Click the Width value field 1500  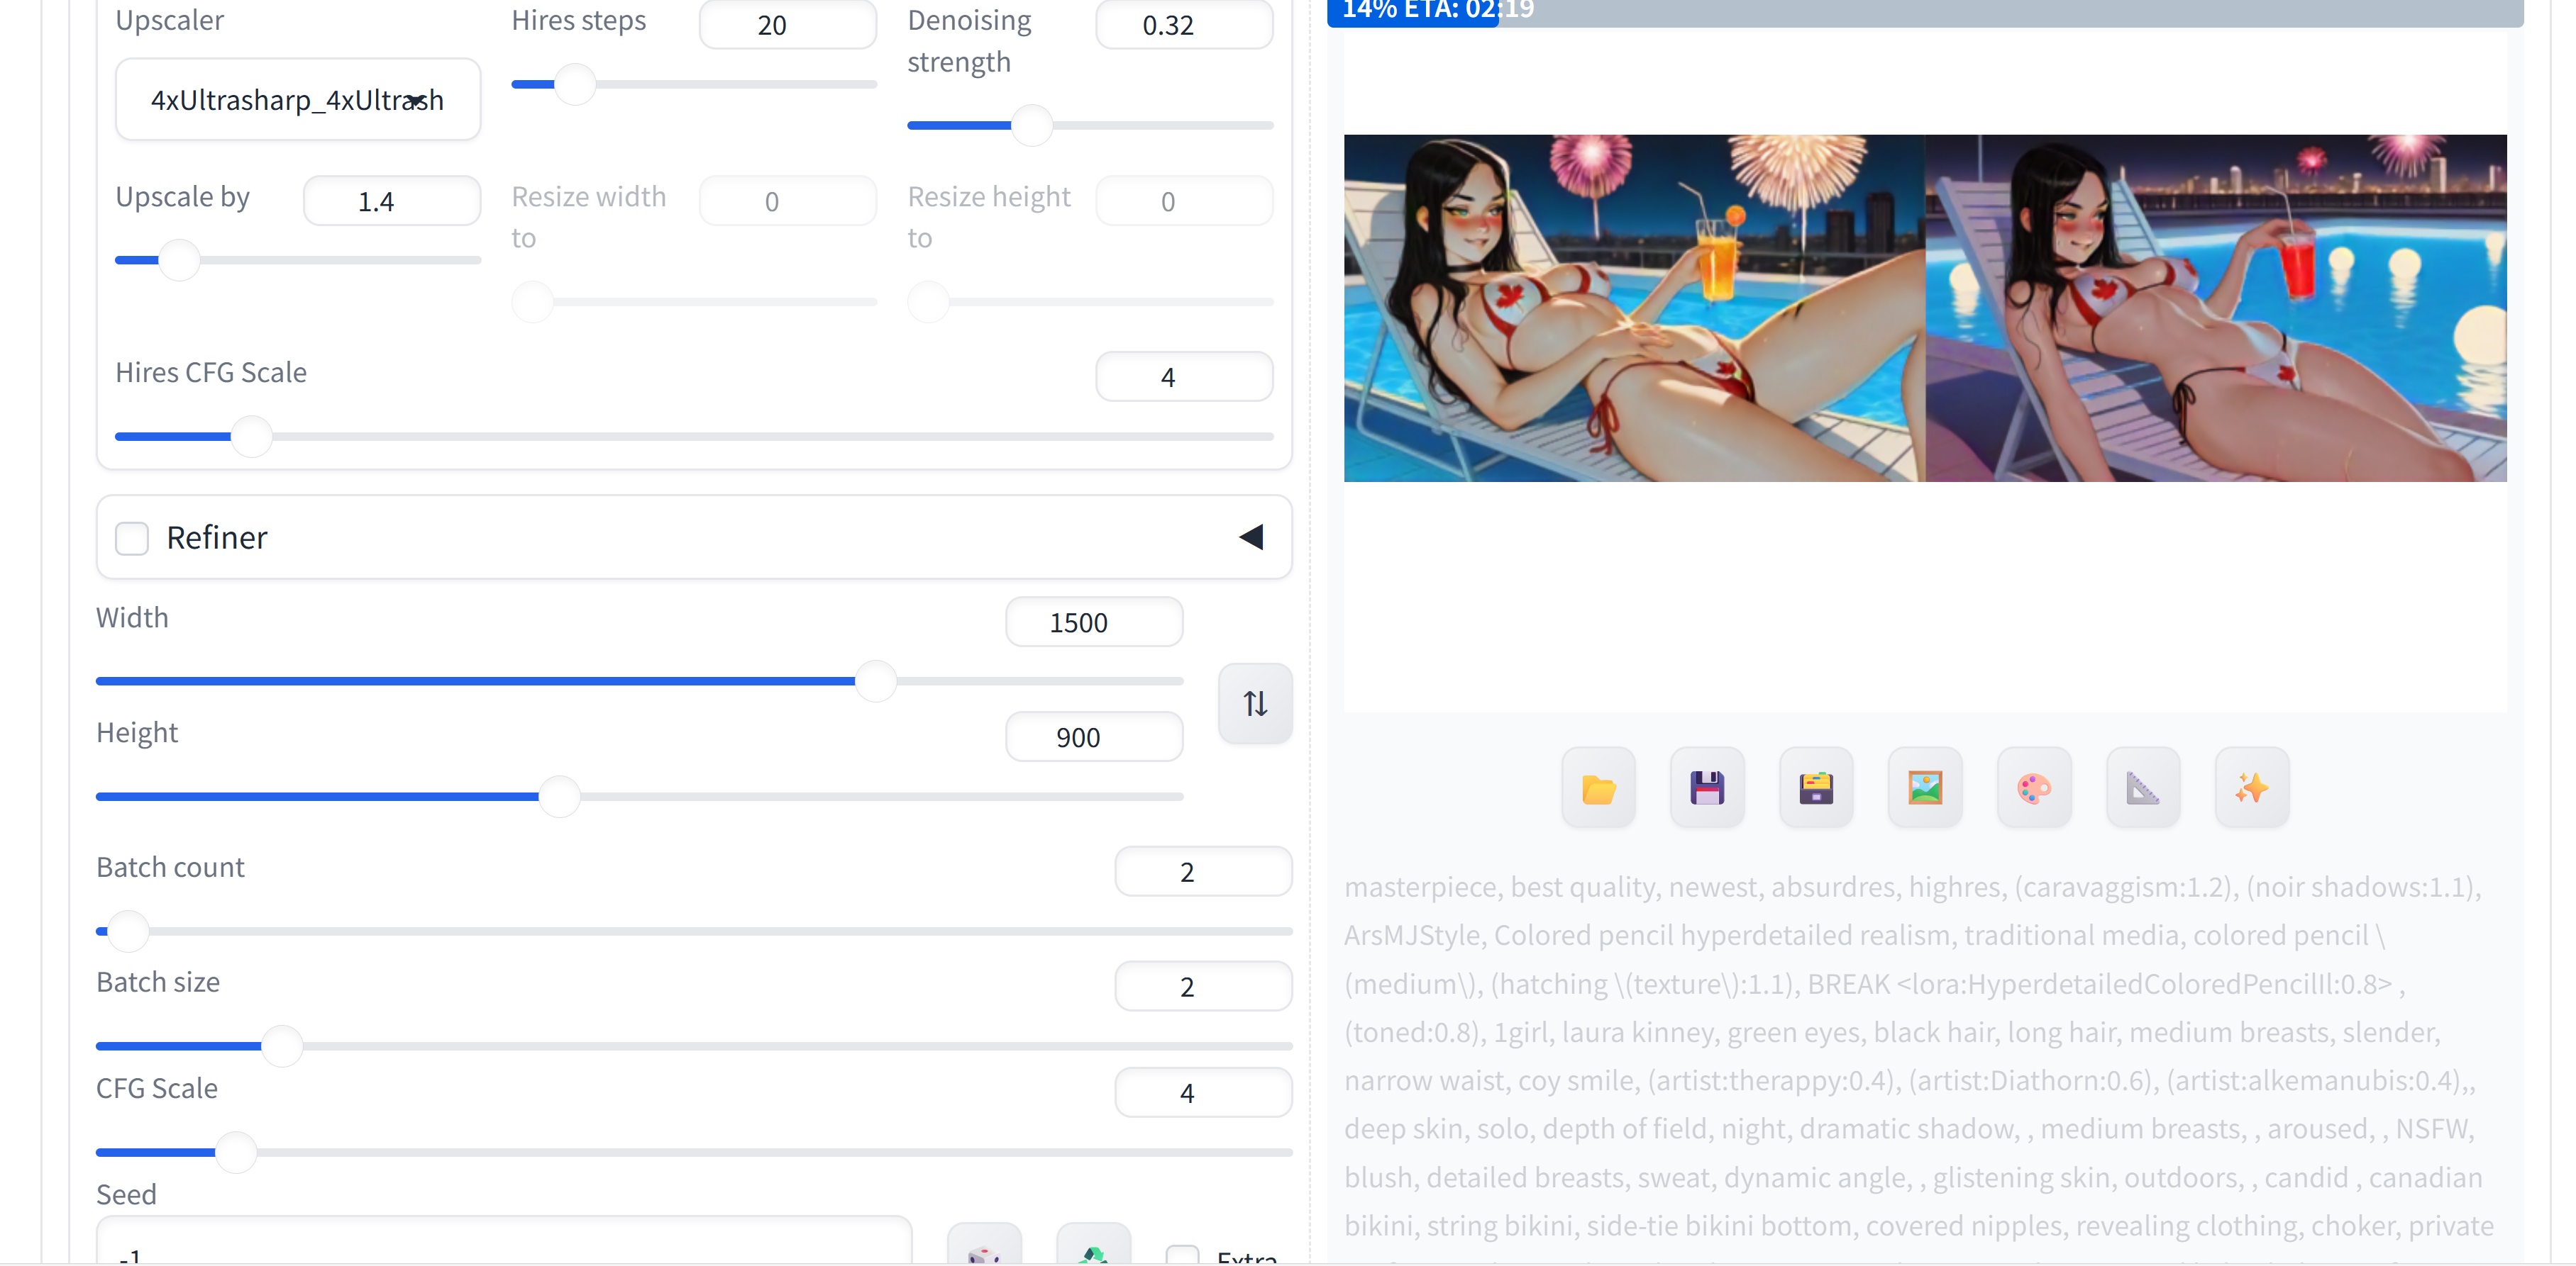(1094, 622)
